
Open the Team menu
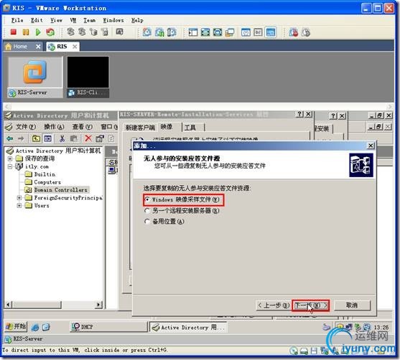click(x=89, y=20)
